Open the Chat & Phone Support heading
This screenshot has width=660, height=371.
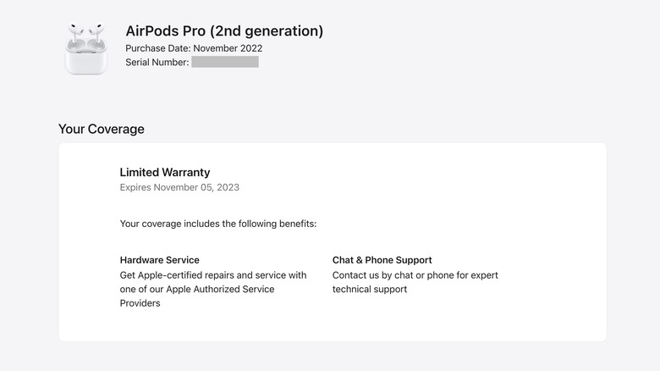382,260
